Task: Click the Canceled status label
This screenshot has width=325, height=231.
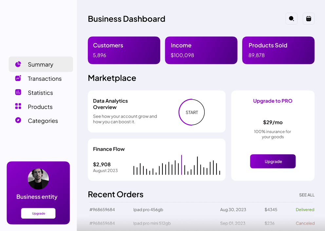Action: (305, 223)
